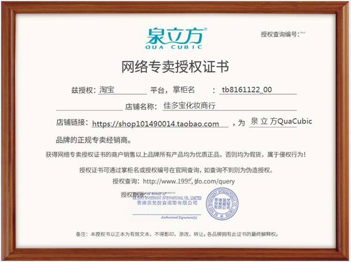
Task: Click the sentence starting 获得网络专卖授权证书
Action: [x=175, y=154]
